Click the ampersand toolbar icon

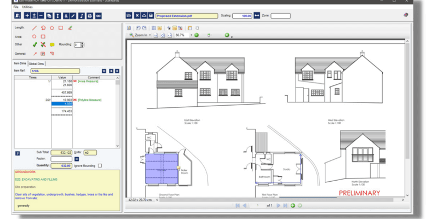click(66, 16)
